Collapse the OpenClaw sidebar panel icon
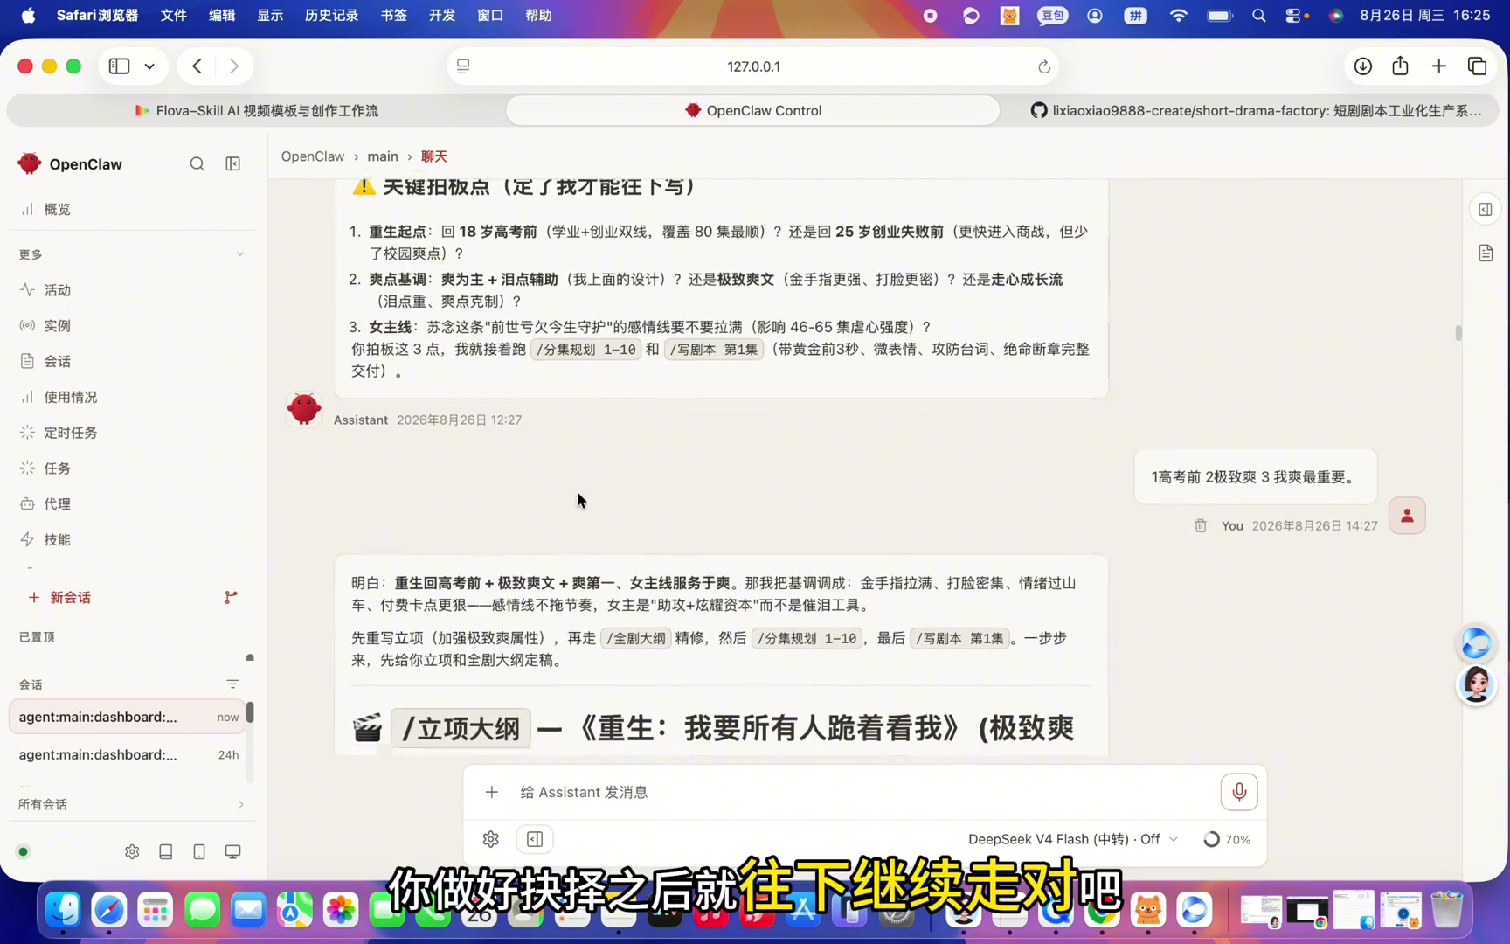This screenshot has height=944, width=1510. click(233, 163)
